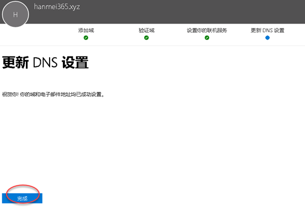Click the green checkmark under 添加域

(x=86, y=38)
